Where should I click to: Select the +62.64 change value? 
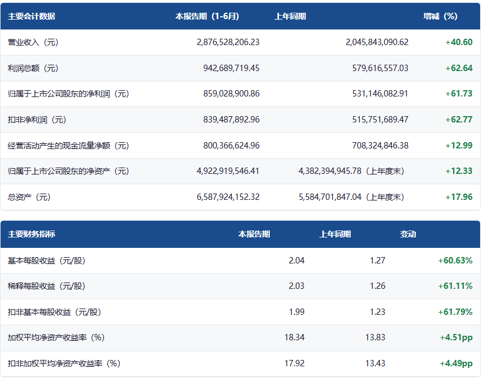[x=459, y=68]
